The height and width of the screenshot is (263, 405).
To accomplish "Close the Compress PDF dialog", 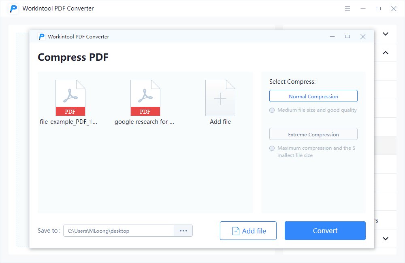I will (x=363, y=37).
